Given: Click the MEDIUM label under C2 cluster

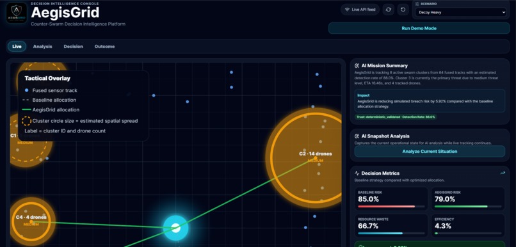Looking at the screenshot, I should [315, 161].
